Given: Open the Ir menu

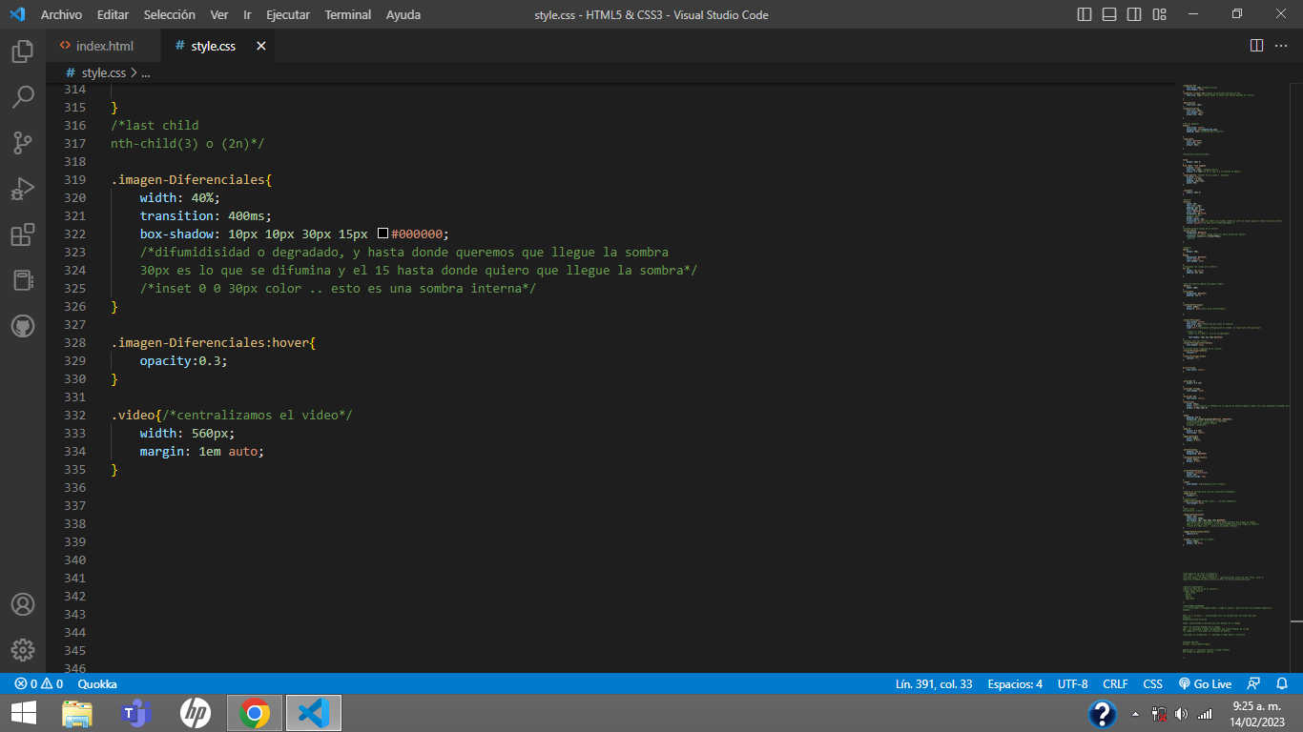Looking at the screenshot, I should [x=247, y=14].
